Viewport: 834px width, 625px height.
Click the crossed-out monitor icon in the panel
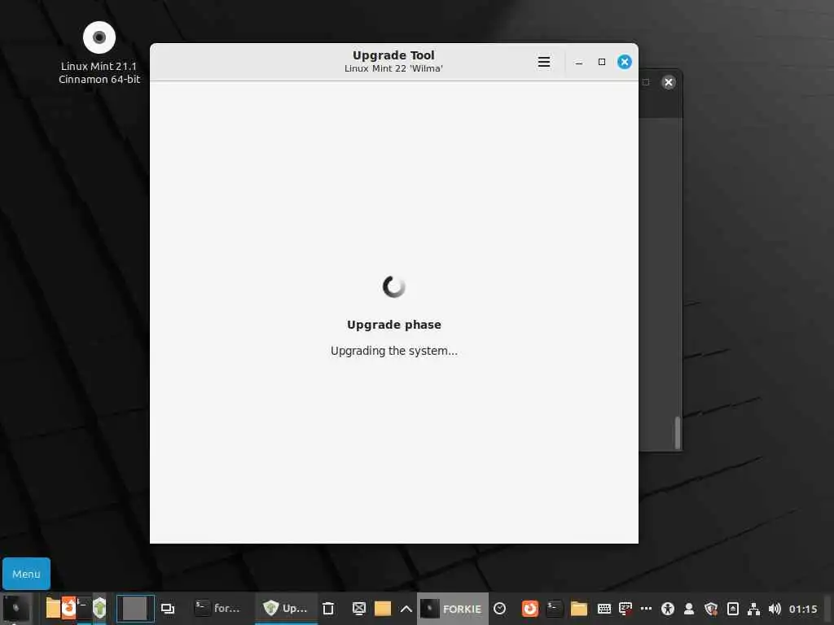tap(359, 608)
